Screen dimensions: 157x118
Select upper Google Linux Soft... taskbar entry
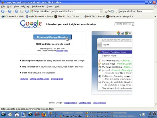(97, 113)
